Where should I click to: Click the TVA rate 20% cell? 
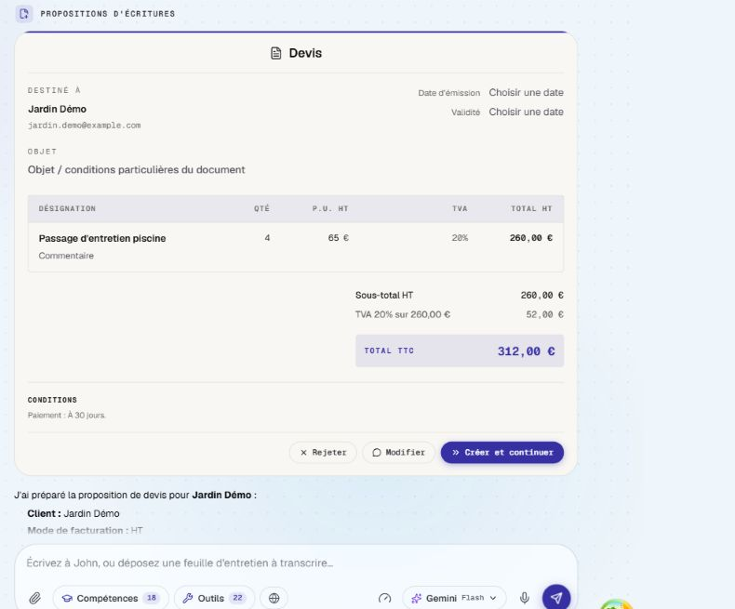pyautogui.click(x=460, y=238)
